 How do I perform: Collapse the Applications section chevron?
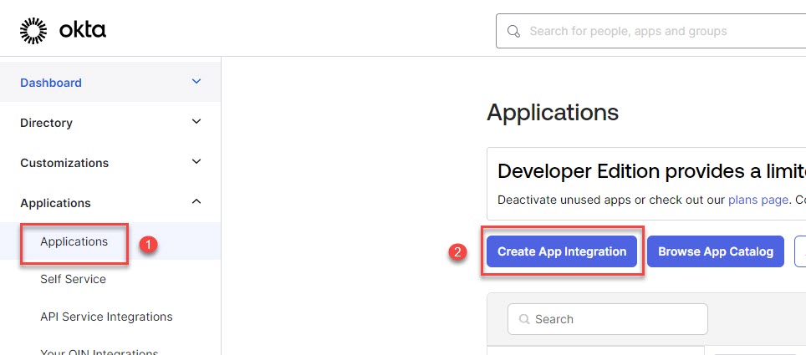pyautogui.click(x=196, y=202)
